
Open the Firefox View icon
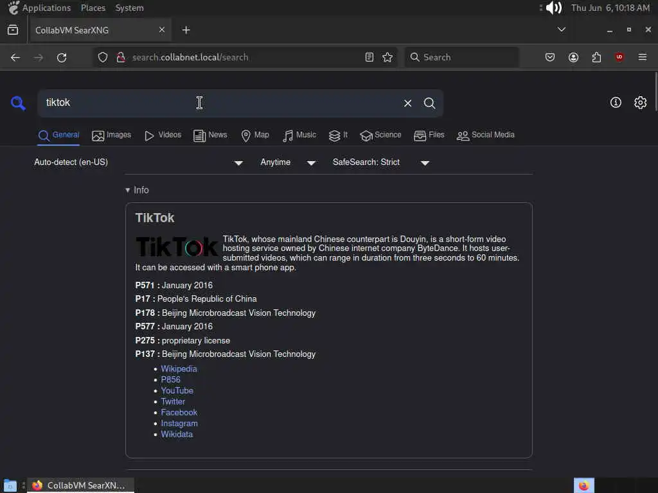pos(13,30)
